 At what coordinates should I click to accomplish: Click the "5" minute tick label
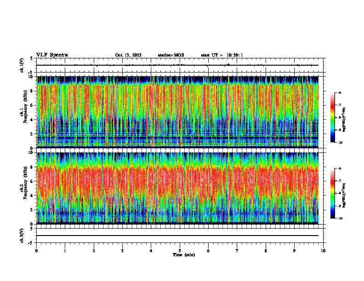click(180, 251)
